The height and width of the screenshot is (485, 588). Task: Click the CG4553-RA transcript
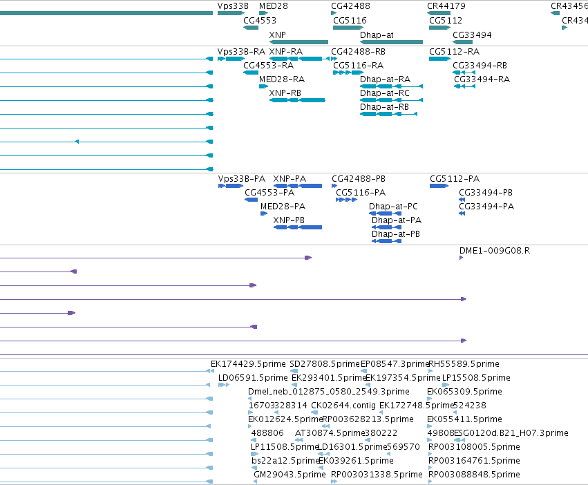pyautogui.click(x=251, y=73)
